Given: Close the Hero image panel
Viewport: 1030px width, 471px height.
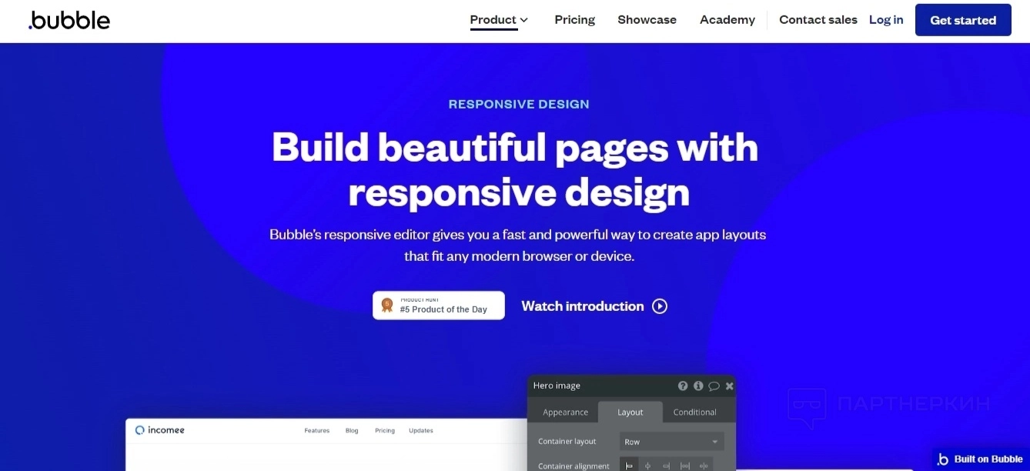Looking at the screenshot, I should pos(729,386).
